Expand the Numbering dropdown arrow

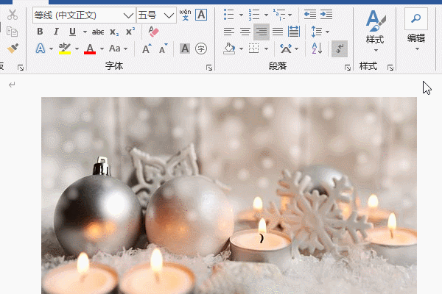coord(266,15)
